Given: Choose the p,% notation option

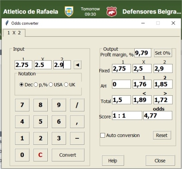Looking at the screenshot, I should [36, 84].
